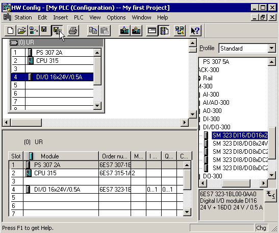Select SM 323 DI16/DO16x2 catalog module
The image size is (279, 233).
point(240,135)
